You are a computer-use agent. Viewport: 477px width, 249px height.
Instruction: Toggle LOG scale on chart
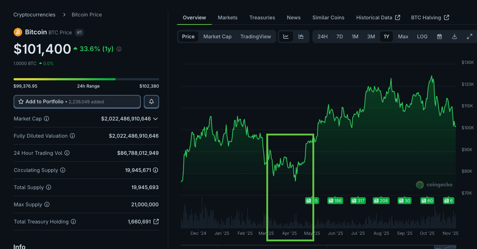422,37
